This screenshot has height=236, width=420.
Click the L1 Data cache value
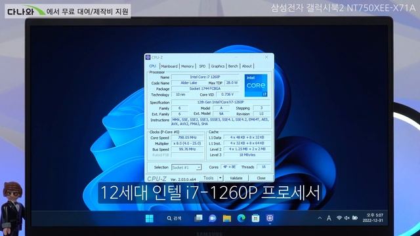247,138
